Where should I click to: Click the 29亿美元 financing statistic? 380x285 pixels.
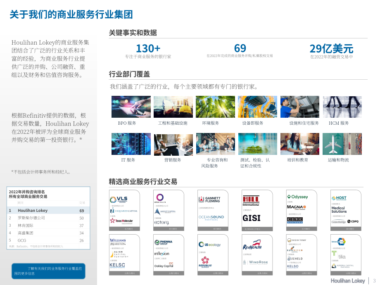pos(331,49)
